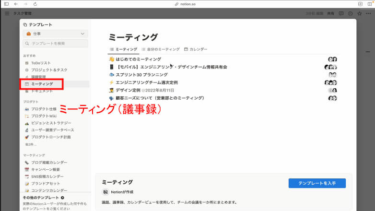Select the ブログ掲載カレンダー template

49,163
